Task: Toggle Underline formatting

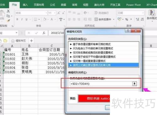Action: (26, 19)
